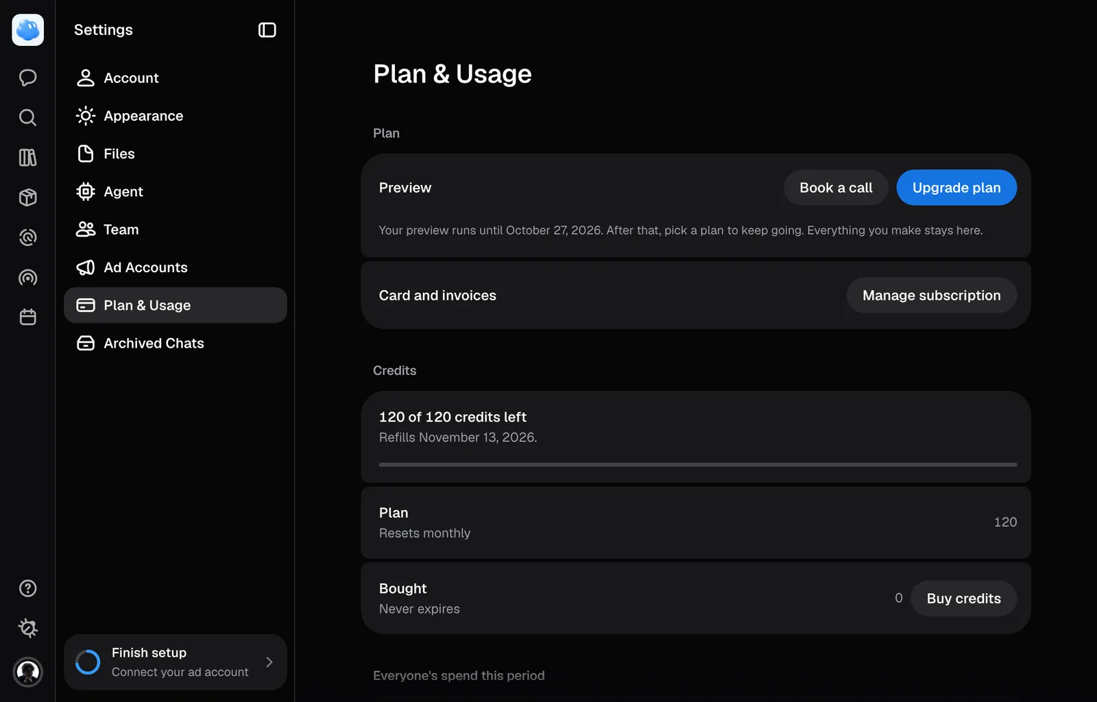Click the 'Connect your ad account' text
Image resolution: width=1097 pixels, height=702 pixels.
click(180, 673)
